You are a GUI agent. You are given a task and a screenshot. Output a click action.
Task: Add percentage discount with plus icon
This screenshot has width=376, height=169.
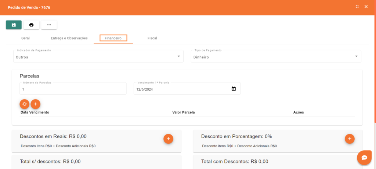click(x=350, y=139)
